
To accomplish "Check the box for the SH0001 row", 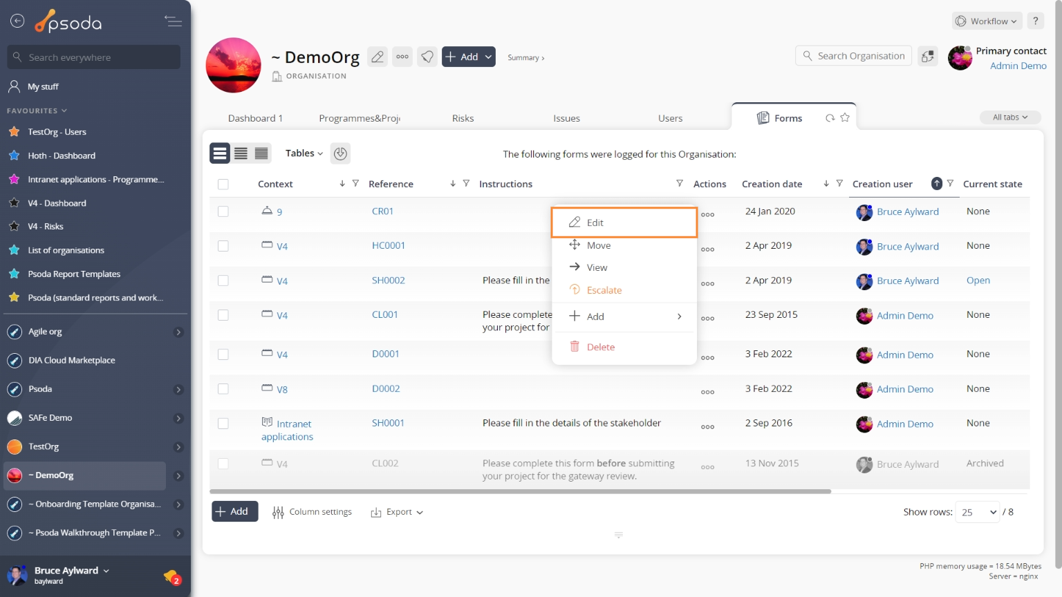I will click(223, 424).
